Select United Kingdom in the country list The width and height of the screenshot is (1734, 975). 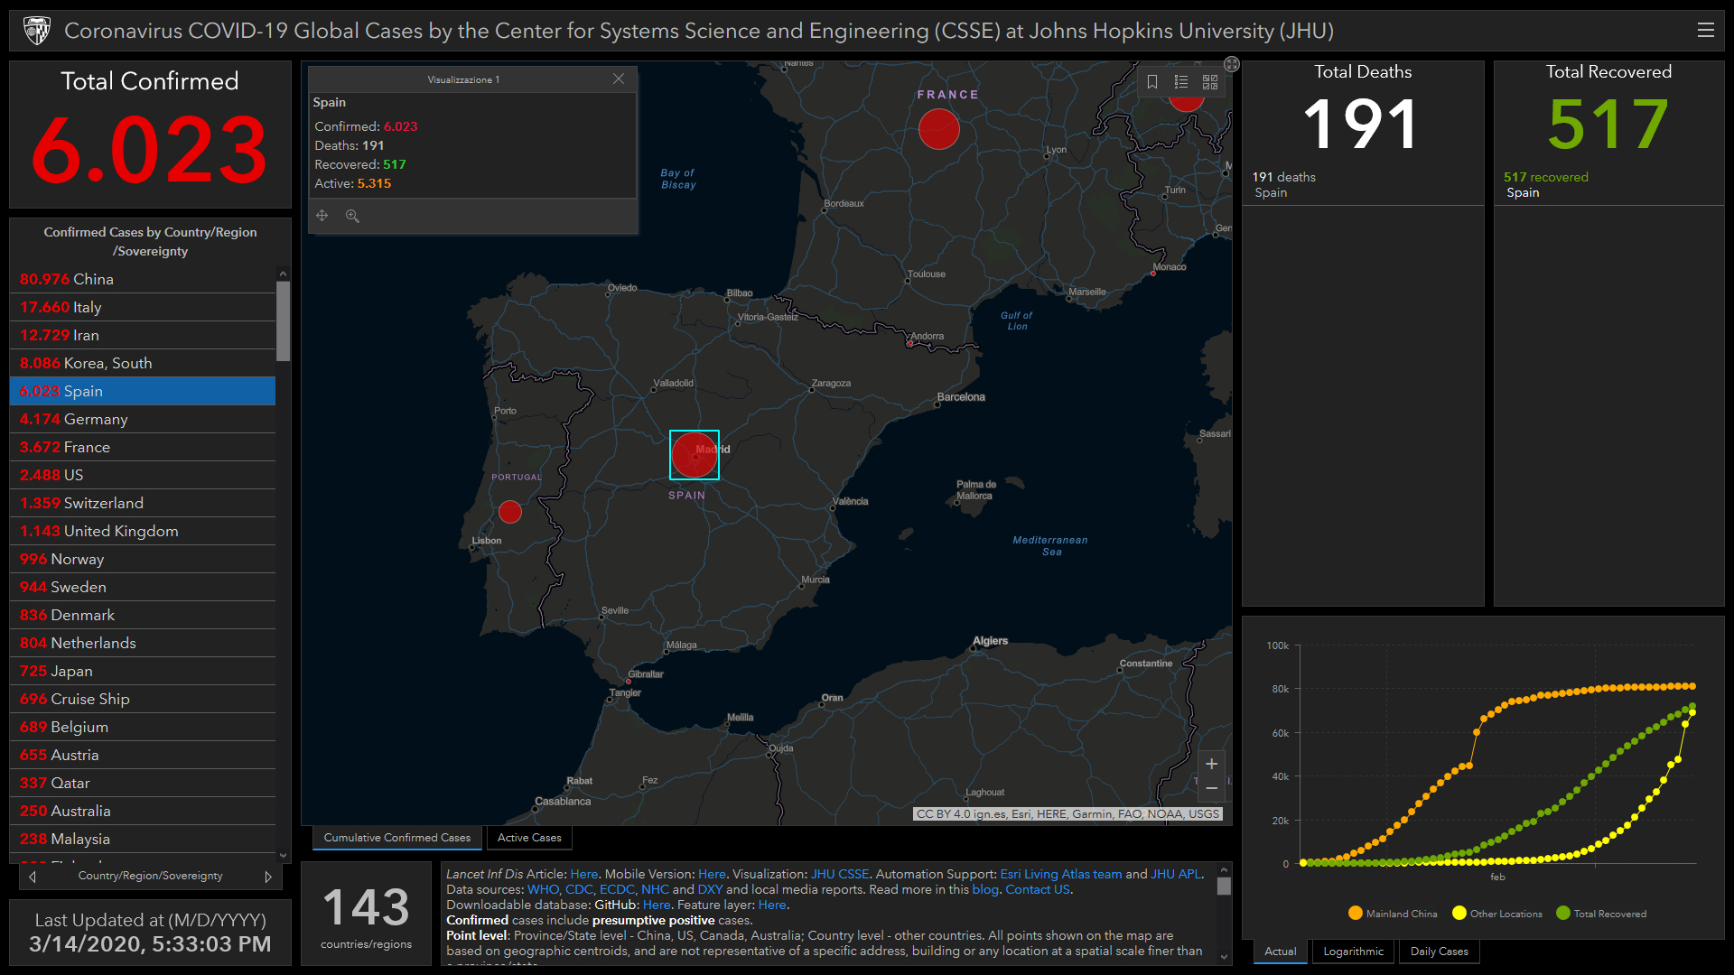point(143,531)
